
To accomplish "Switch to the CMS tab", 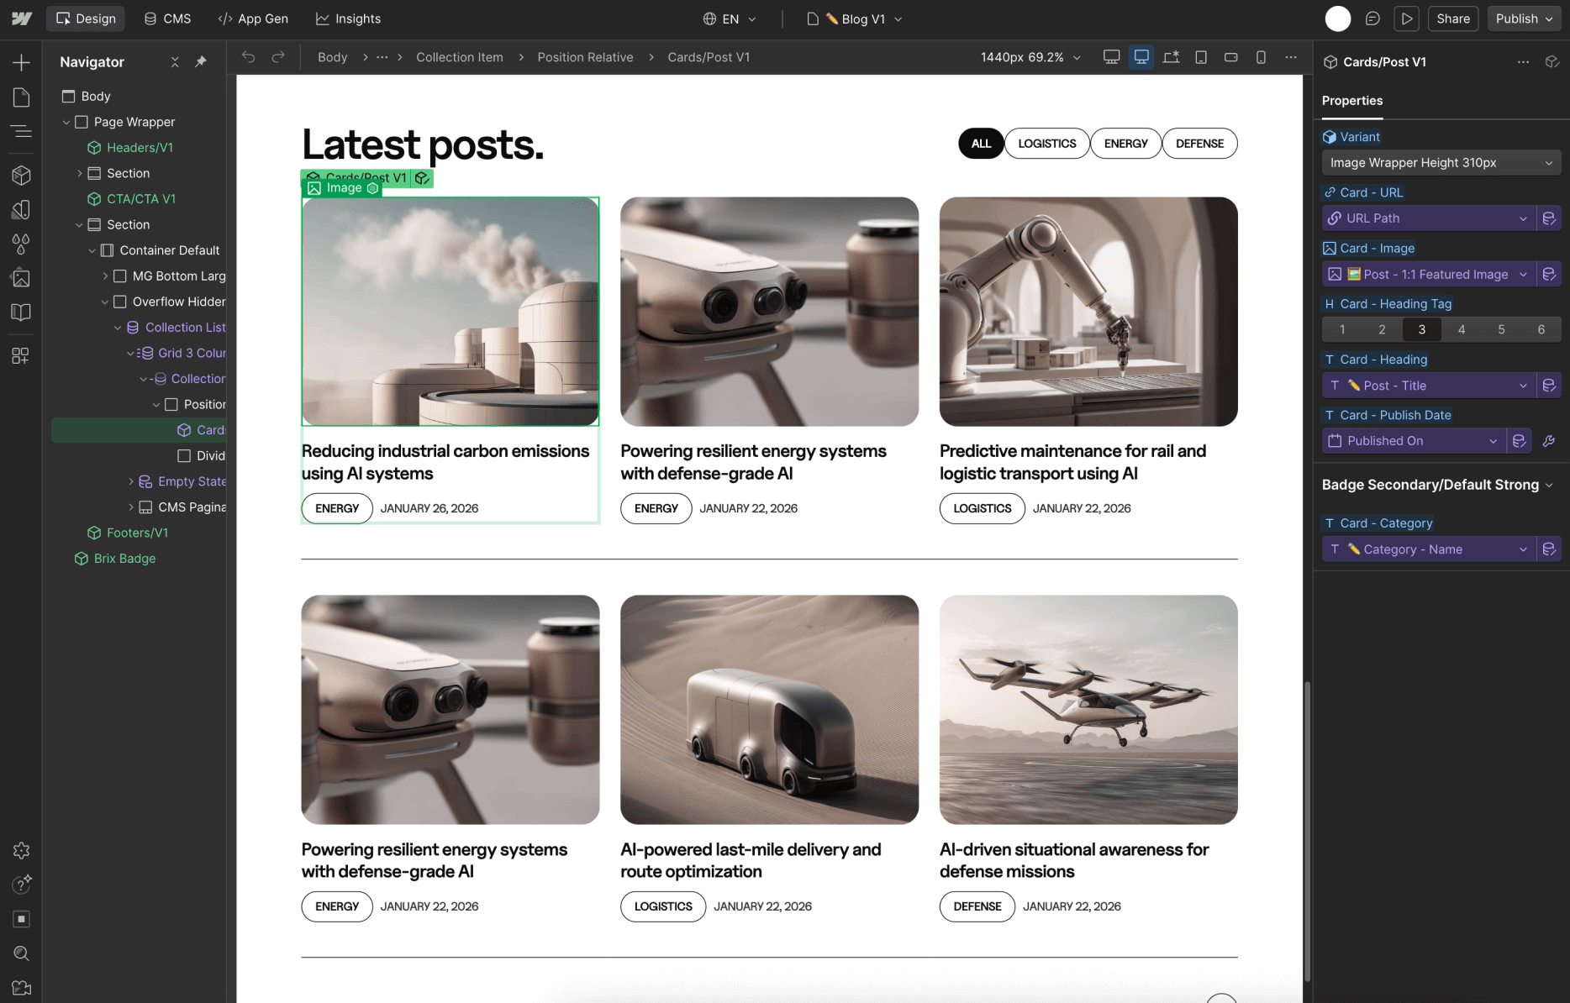I will pos(167,18).
